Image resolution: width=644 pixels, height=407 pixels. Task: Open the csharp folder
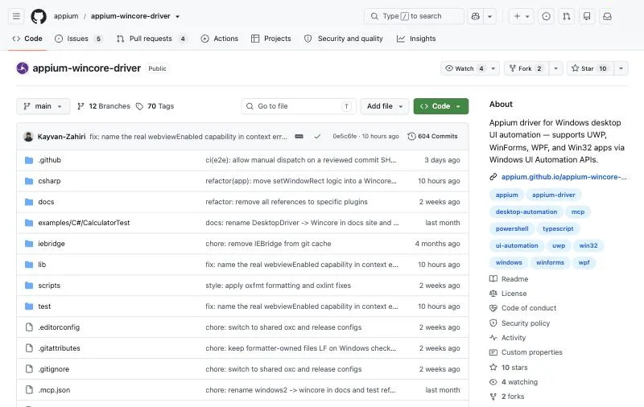coord(49,181)
